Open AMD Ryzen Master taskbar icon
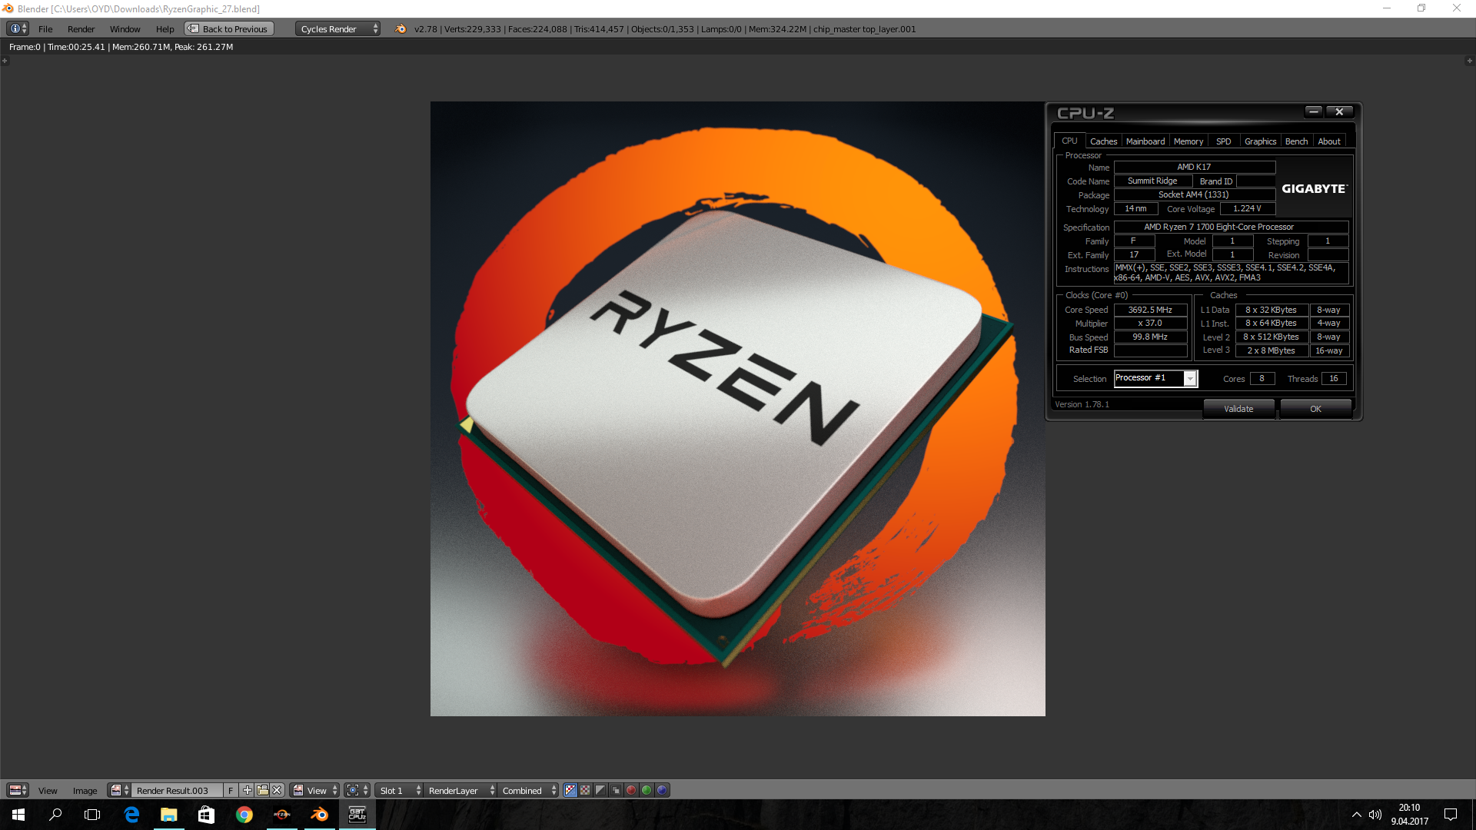Viewport: 1476px width, 830px height. pyautogui.click(x=281, y=815)
